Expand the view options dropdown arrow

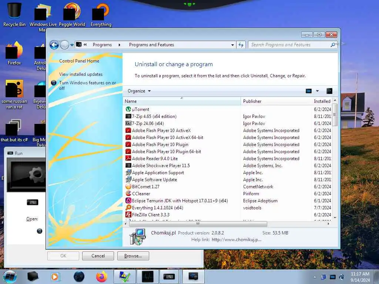point(317,91)
